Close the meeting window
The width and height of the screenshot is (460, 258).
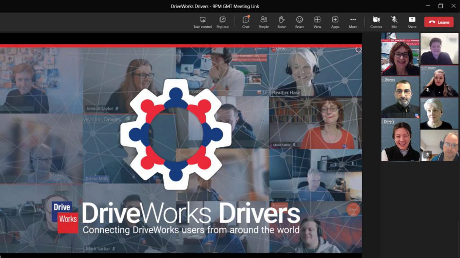point(453,6)
